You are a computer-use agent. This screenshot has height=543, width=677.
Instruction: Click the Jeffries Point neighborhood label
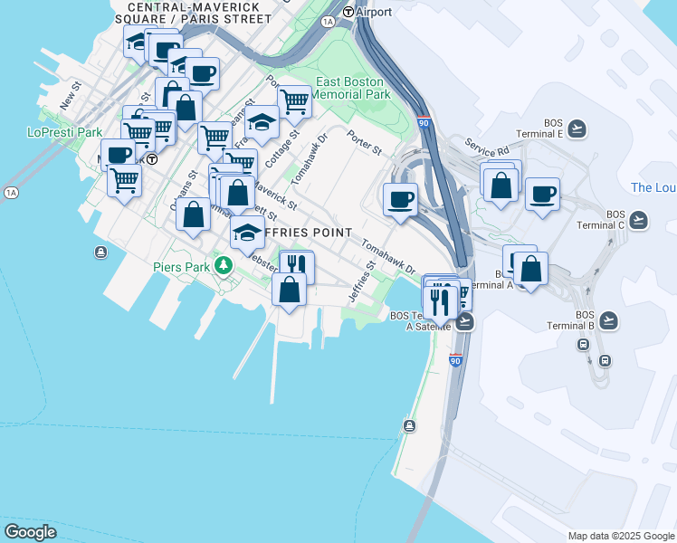308,233
